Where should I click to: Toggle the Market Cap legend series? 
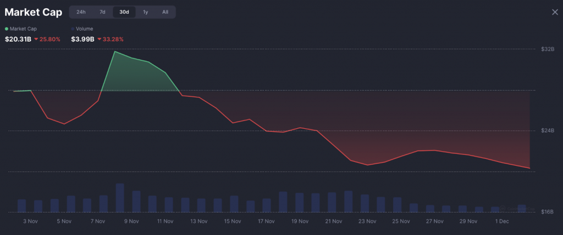(21, 28)
